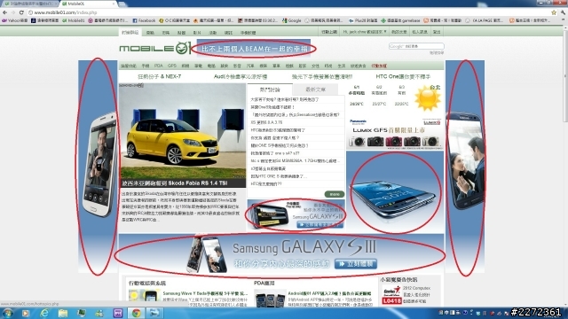
Task: Click the Mobile01 site logo
Action: click(155, 48)
